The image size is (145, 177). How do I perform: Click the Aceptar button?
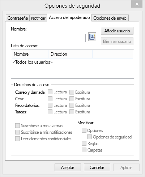click(68, 168)
